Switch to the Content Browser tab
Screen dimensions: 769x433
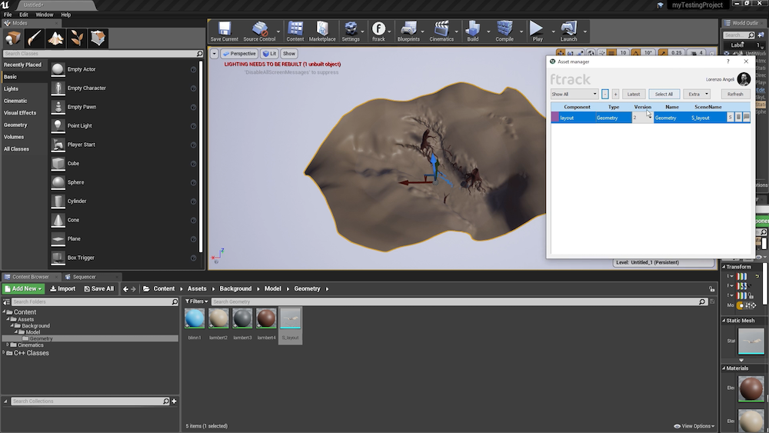[31, 277]
